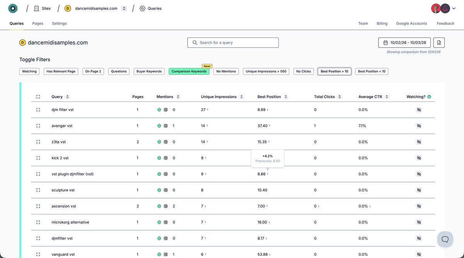464x258 pixels.
Task: Switch to the Settings tab
Action: click(59, 24)
